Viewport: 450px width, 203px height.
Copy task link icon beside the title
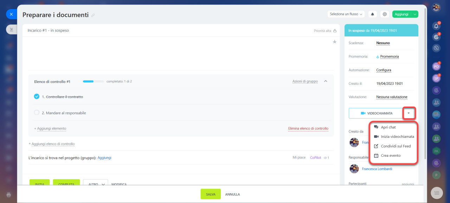pyautogui.click(x=93, y=15)
